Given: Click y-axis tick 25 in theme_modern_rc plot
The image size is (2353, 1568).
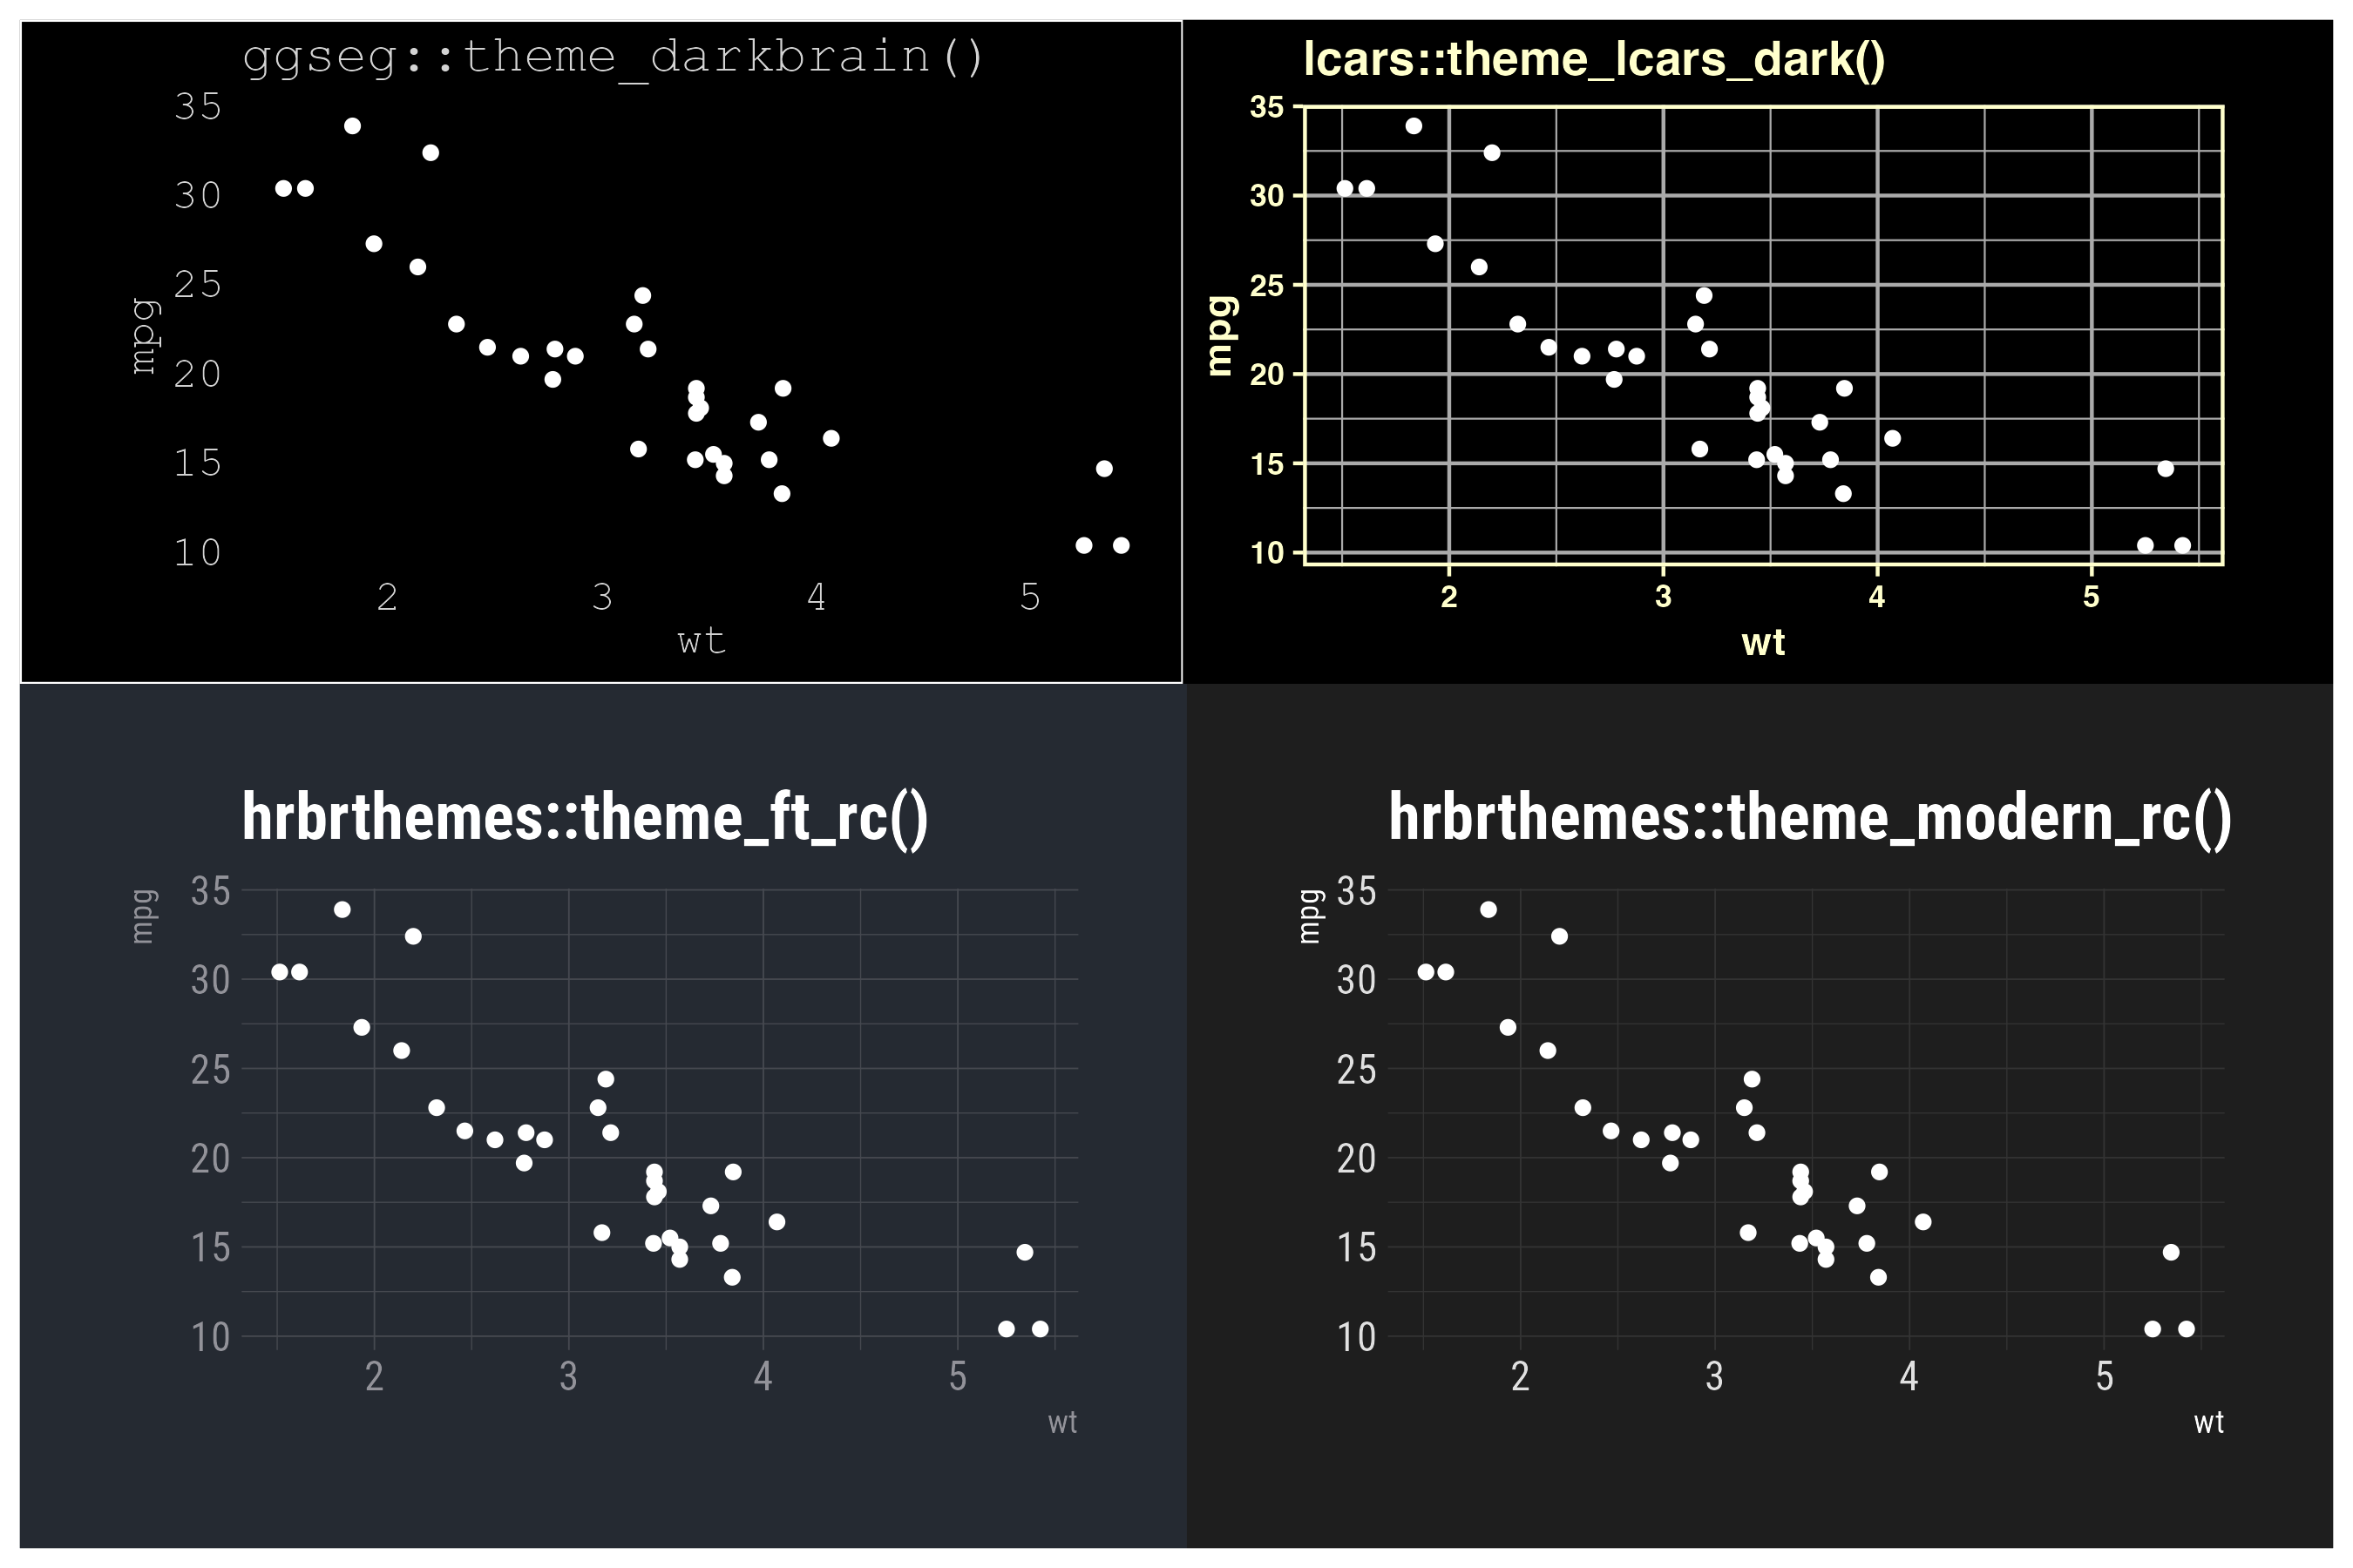Looking at the screenshot, I should pos(1357,1070).
